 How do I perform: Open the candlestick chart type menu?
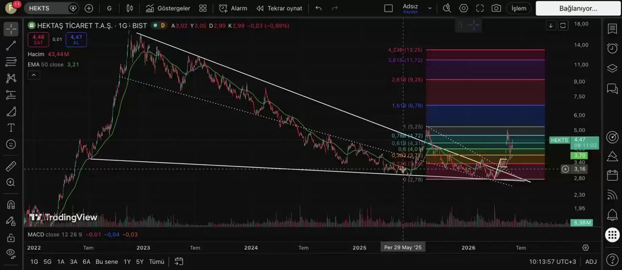(130, 8)
